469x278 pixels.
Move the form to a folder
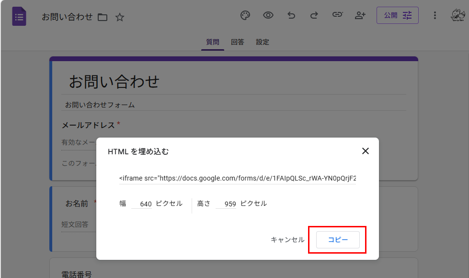tap(103, 16)
